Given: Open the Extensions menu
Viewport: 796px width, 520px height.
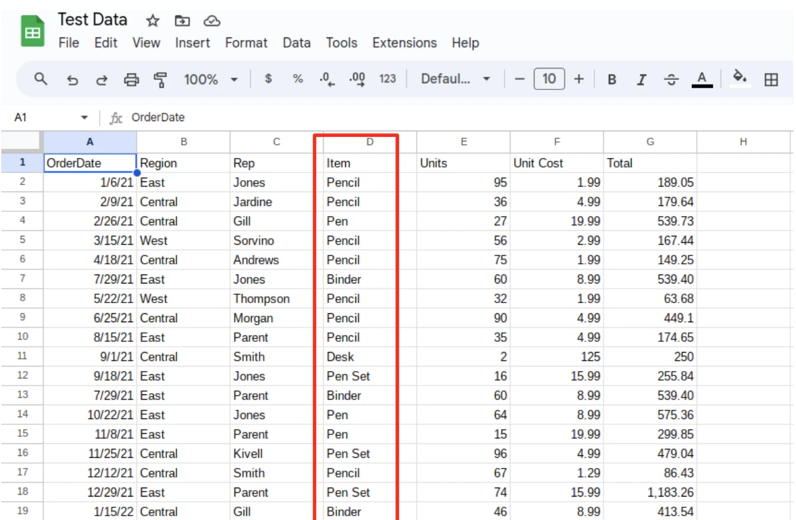Looking at the screenshot, I should 404,43.
